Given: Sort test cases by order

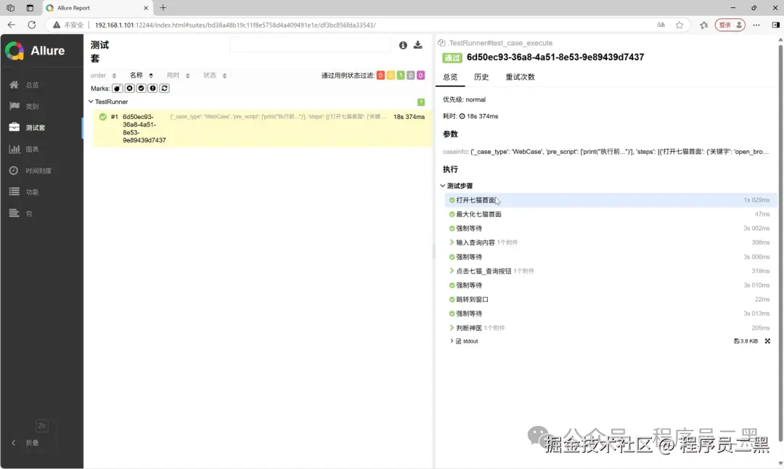Looking at the screenshot, I should coord(104,76).
